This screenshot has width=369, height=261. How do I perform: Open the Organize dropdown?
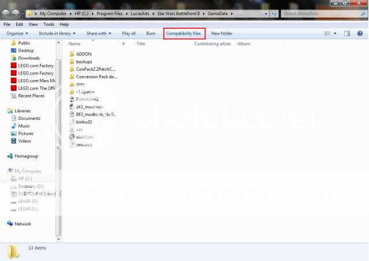click(17, 33)
